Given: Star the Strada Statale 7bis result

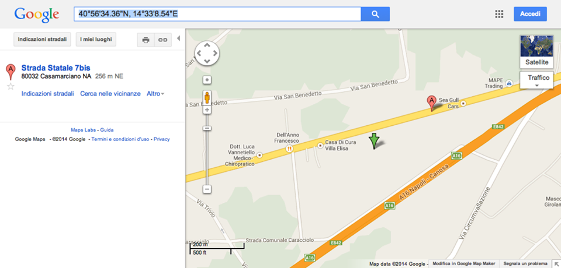Looking at the screenshot, I should (11, 86).
